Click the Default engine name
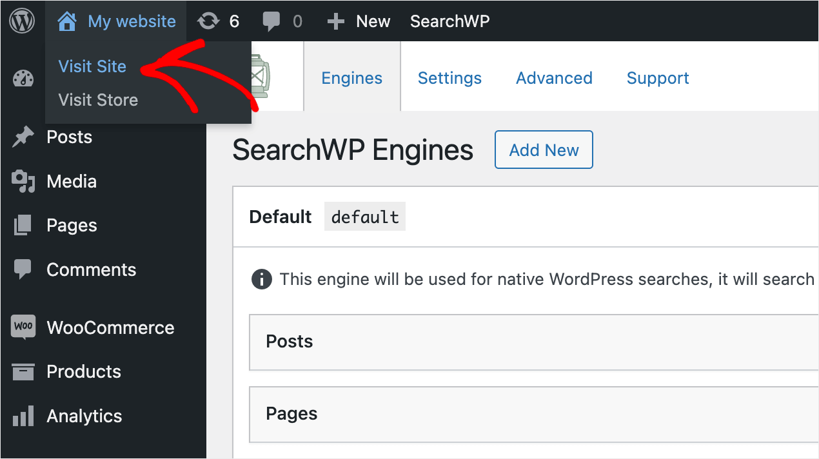Viewport: 819px width, 459px height. tap(281, 217)
